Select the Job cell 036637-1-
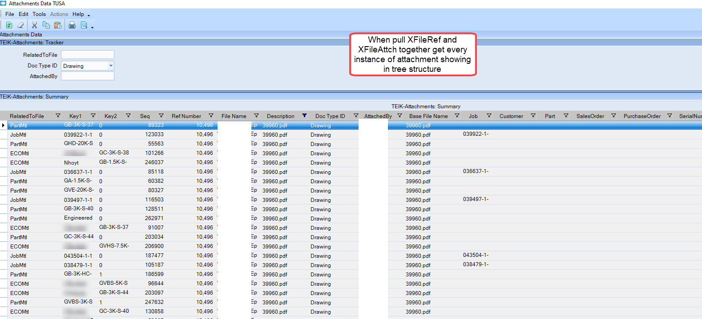 tap(476, 171)
